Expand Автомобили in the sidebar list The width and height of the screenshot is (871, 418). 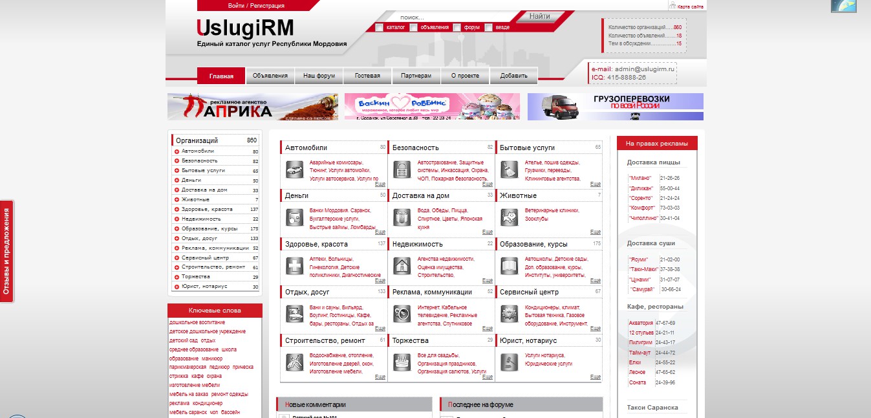(x=177, y=151)
